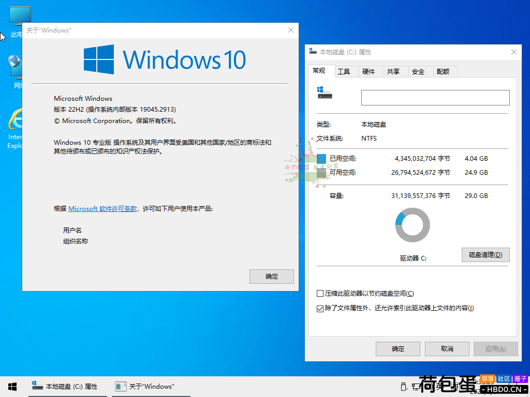Click the 4.04 GB used space text
The height and width of the screenshot is (397, 530).
(476, 158)
